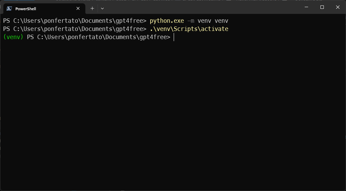Maximize the terminal window
Screen dimensions: 346x191
[322, 7]
